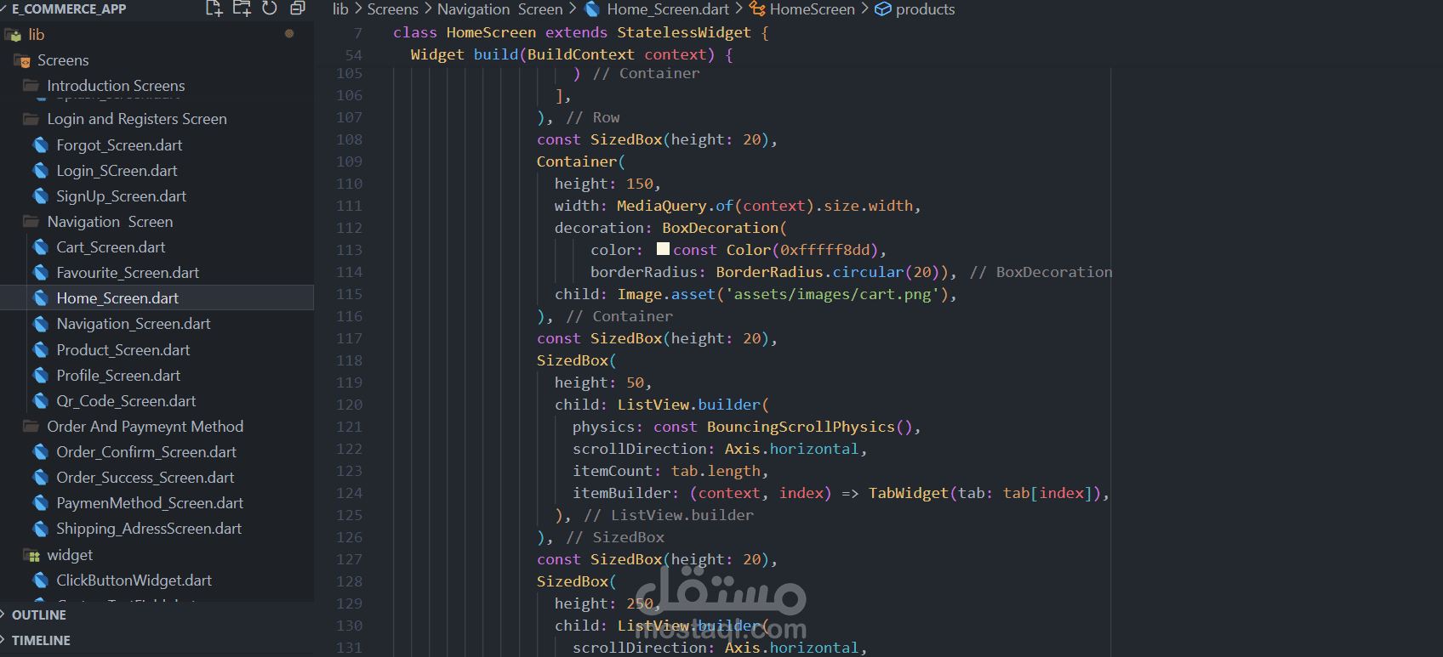
Task: Collapse the Navigation Screen folder
Action: (x=110, y=222)
